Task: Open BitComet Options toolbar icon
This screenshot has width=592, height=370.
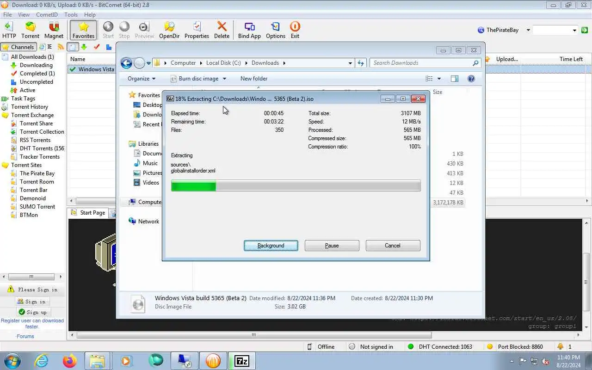Action: point(276,30)
